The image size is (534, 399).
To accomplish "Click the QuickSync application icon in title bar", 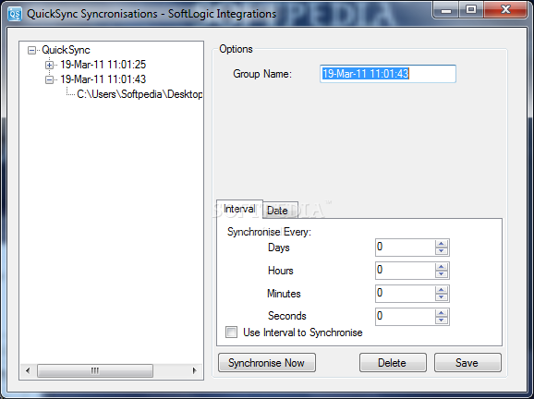I will 15,14.
